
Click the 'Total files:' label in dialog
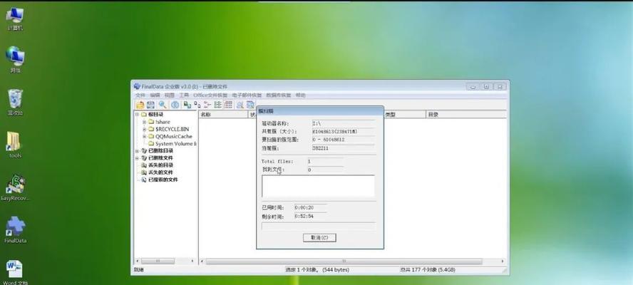[278, 162]
